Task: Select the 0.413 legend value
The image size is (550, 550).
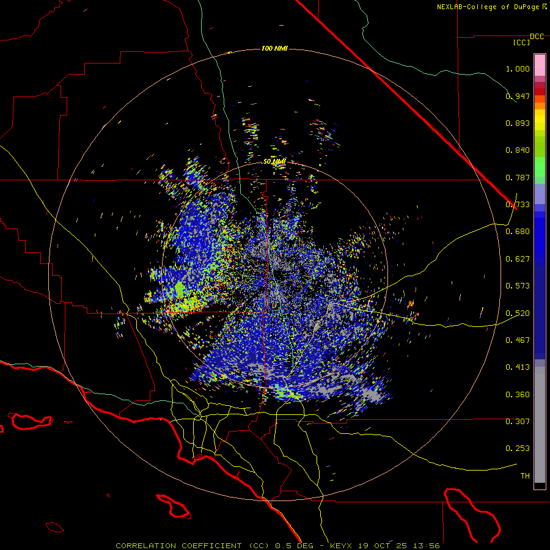Action: coord(518,367)
